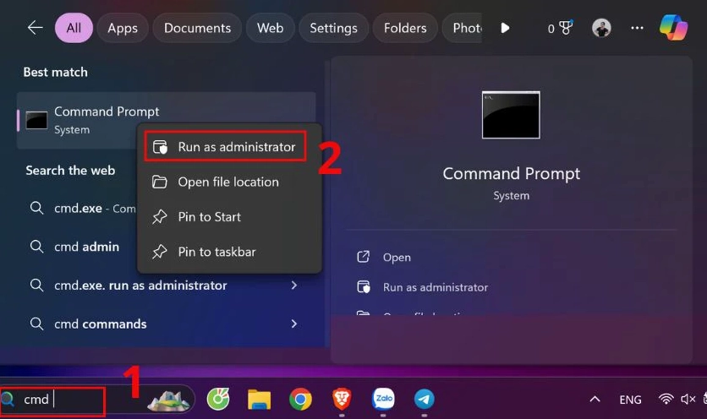Choose Run as administrator in context menu
The width and height of the screenshot is (707, 419).
tap(225, 146)
